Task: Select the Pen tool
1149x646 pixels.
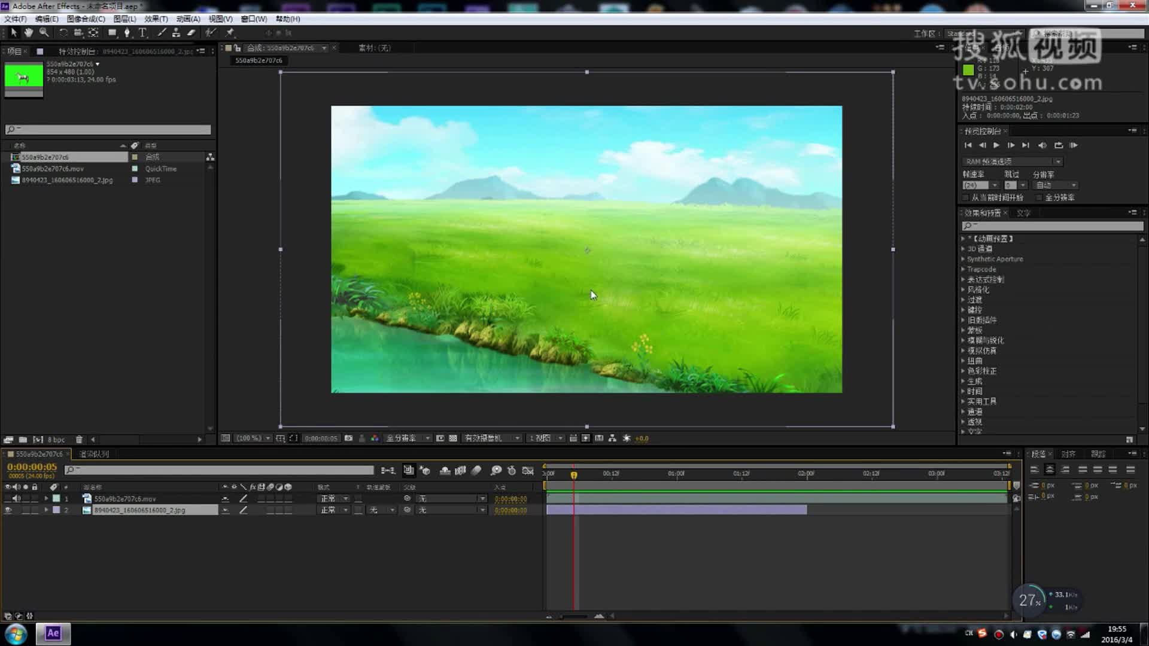Action: pyautogui.click(x=127, y=32)
